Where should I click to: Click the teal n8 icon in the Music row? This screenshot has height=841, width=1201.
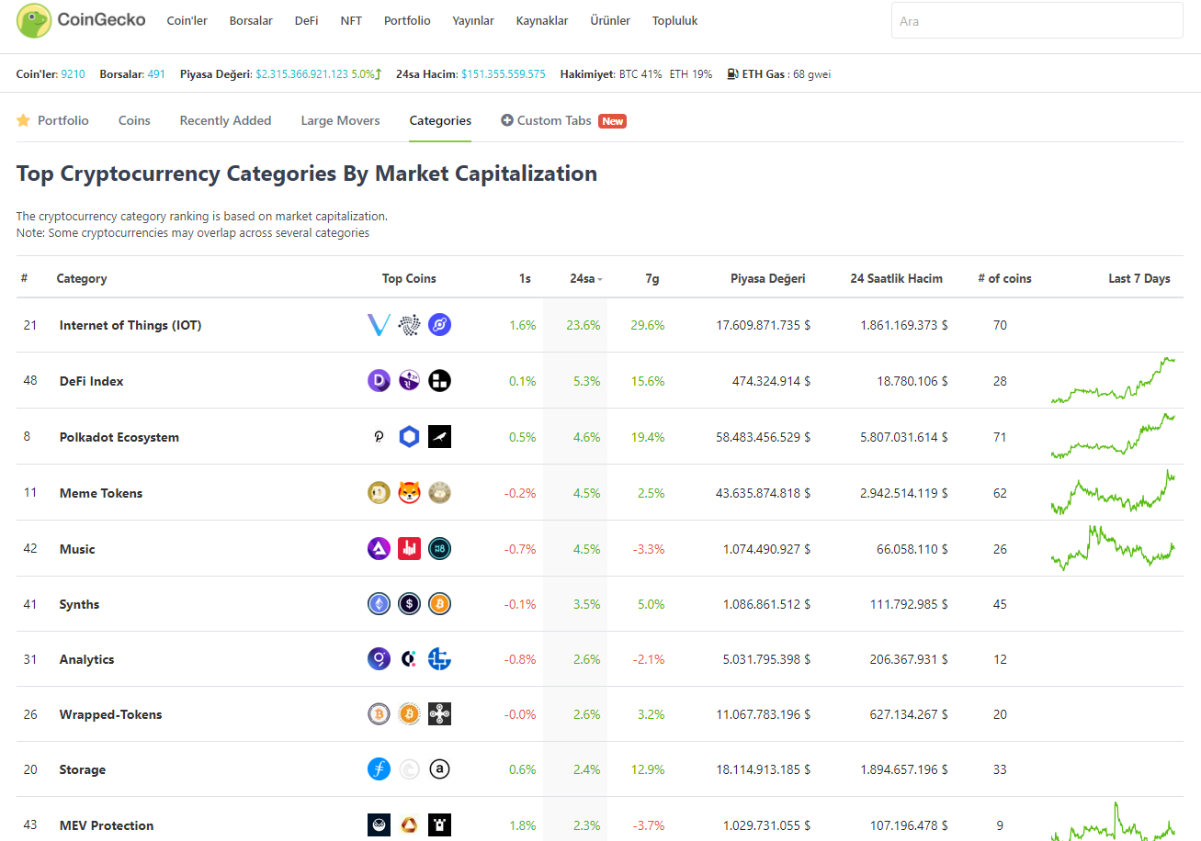[x=439, y=549]
